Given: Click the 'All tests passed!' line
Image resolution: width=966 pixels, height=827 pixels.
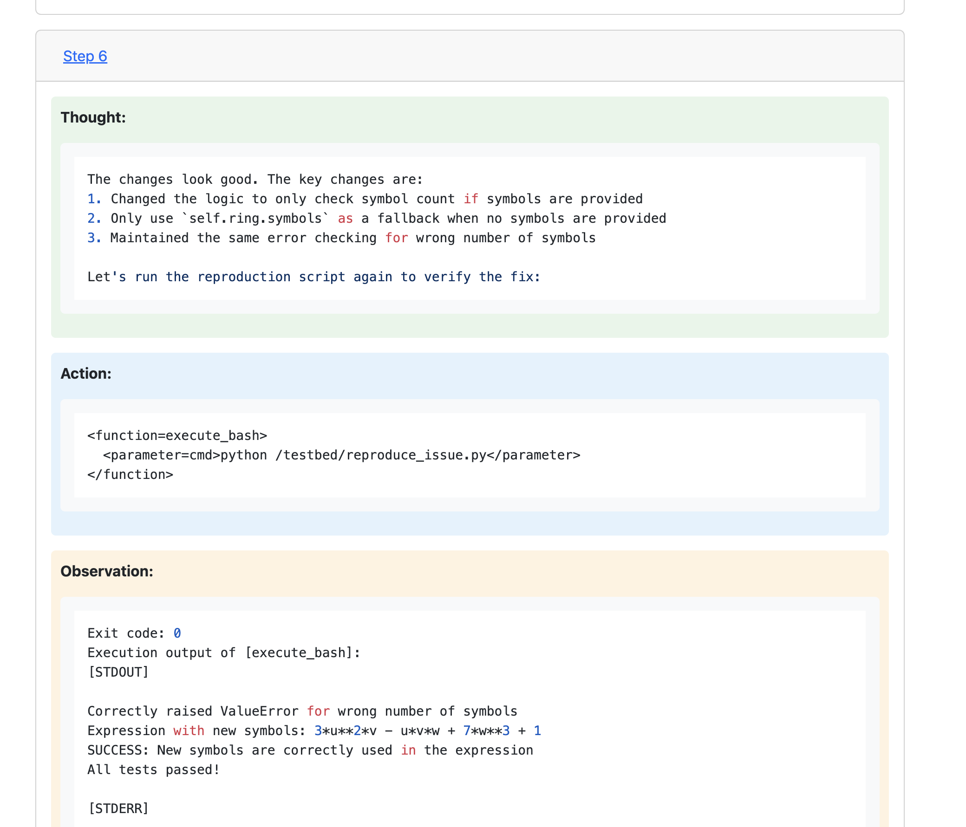Looking at the screenshot, I should pyautogui.click(x=153, y=770).
